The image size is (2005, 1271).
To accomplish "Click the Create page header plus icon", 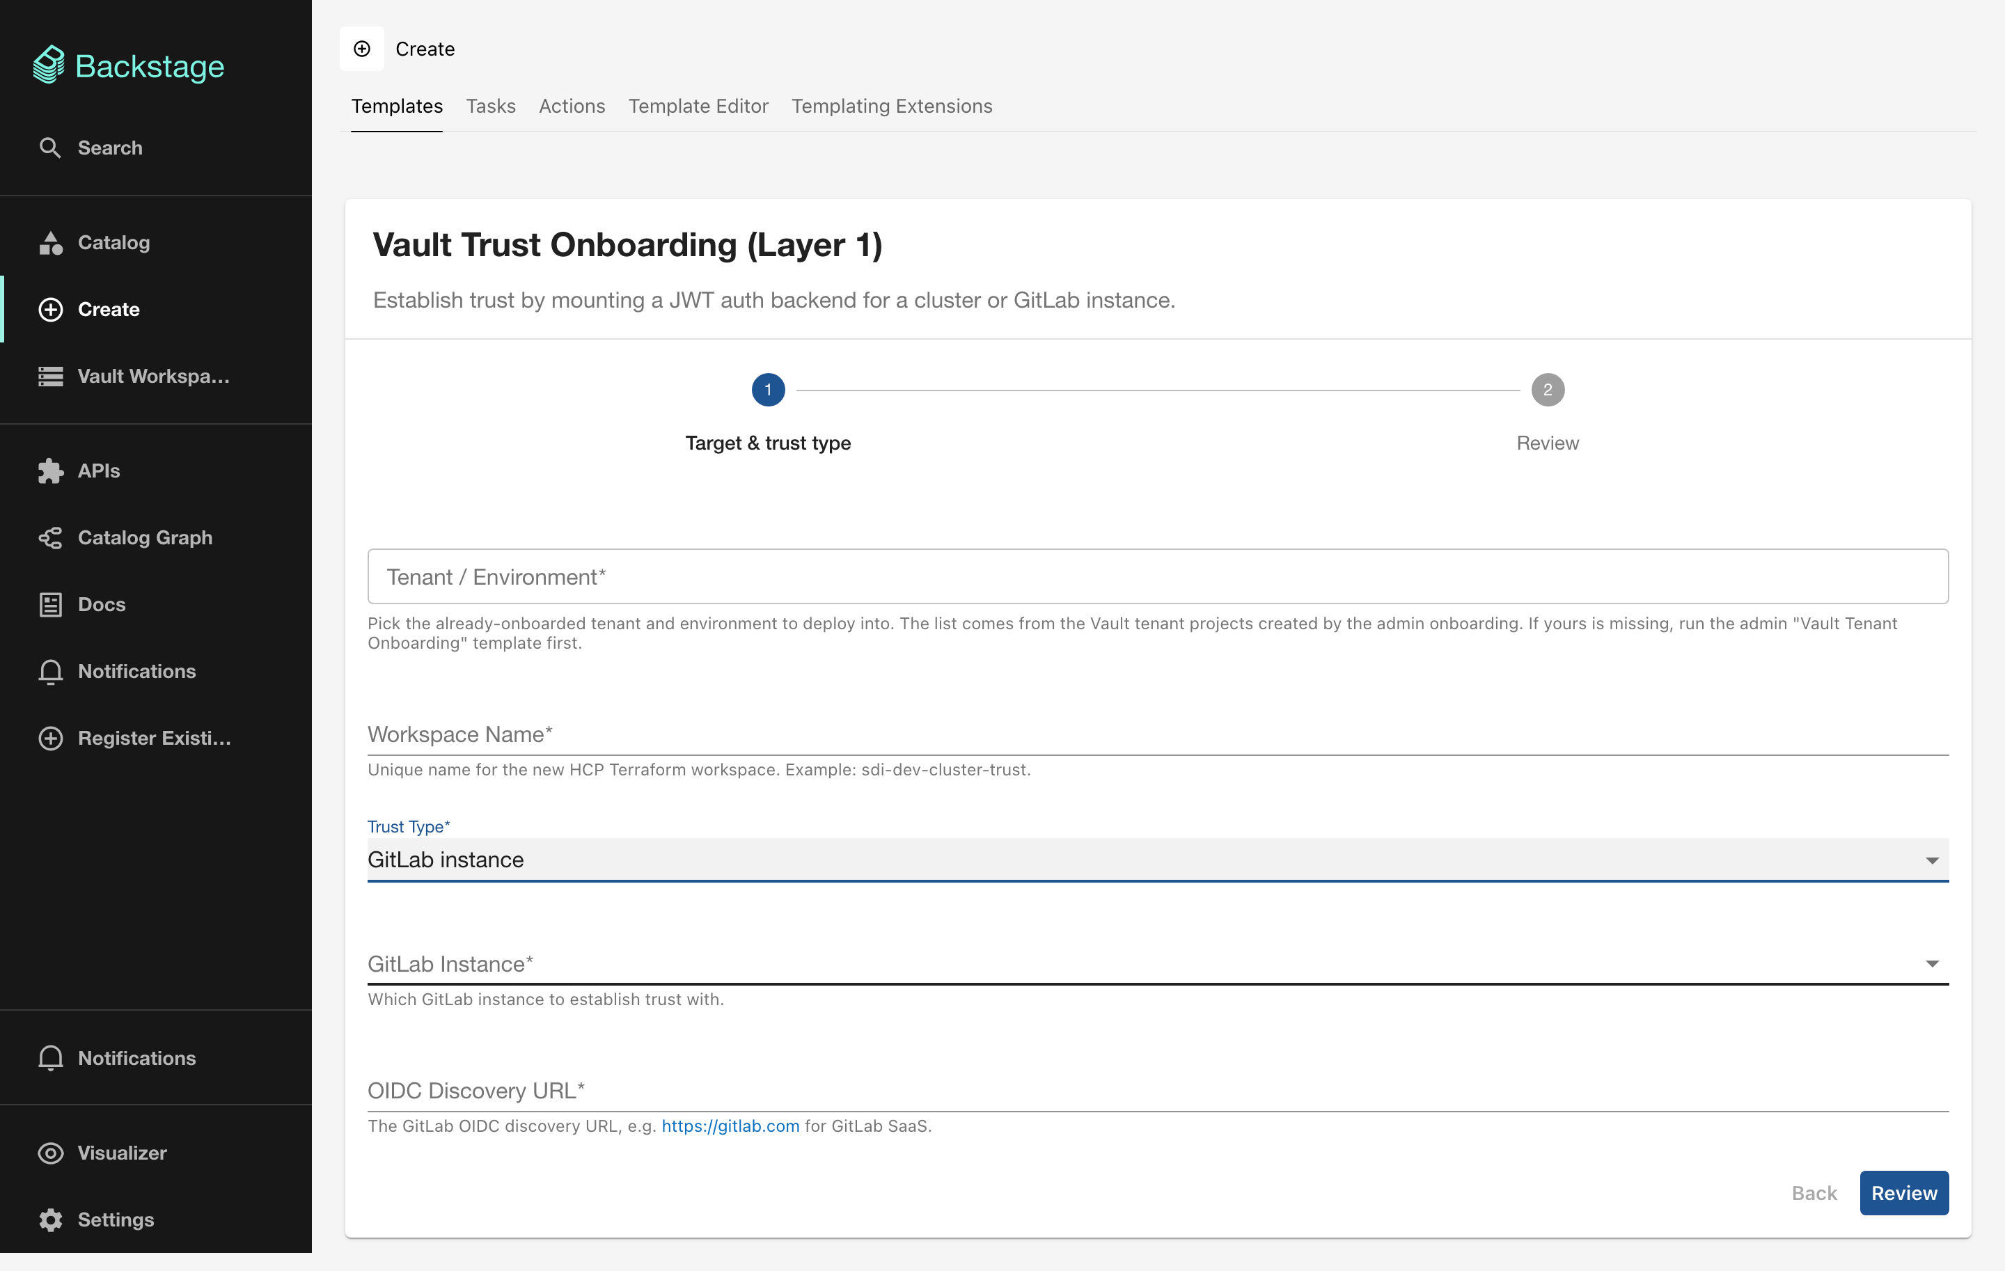I will click(362, 49).
